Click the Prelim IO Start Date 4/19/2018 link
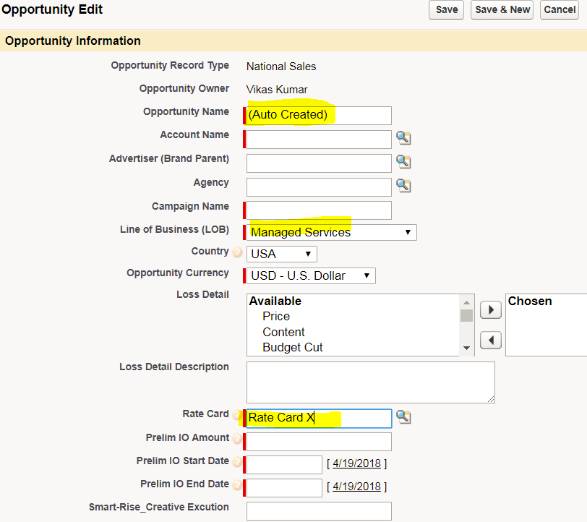Screen dimensions: 587x522 click(356, 463)
